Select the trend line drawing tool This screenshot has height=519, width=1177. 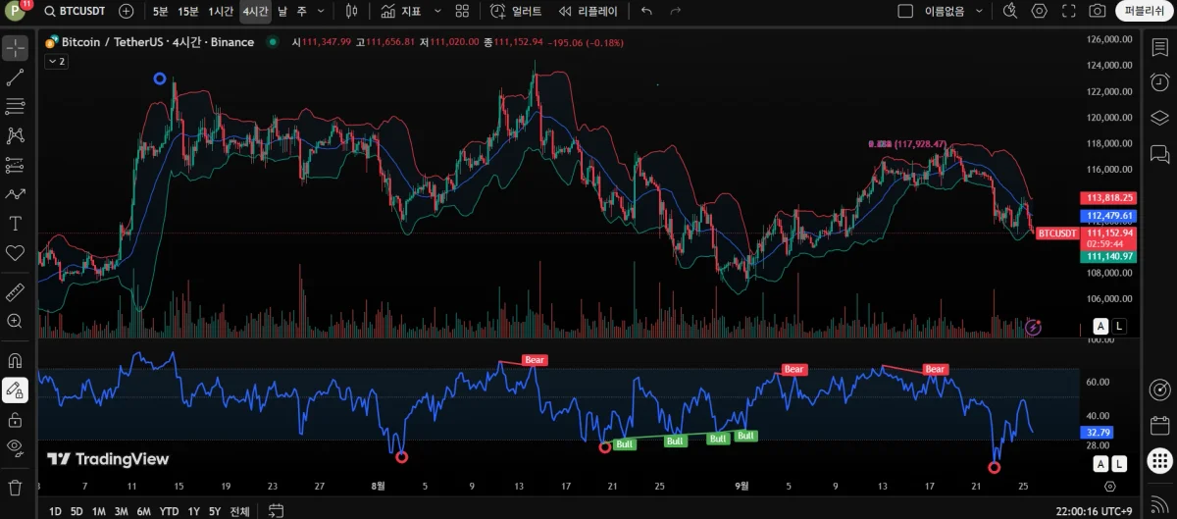[15, 78]
